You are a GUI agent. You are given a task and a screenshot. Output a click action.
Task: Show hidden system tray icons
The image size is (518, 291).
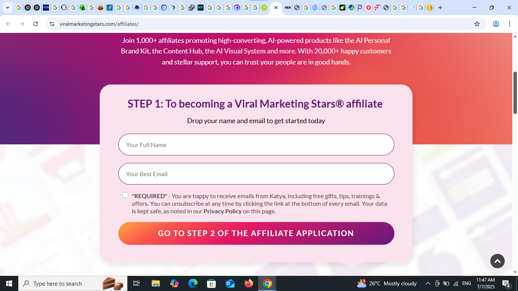point(428,283)
